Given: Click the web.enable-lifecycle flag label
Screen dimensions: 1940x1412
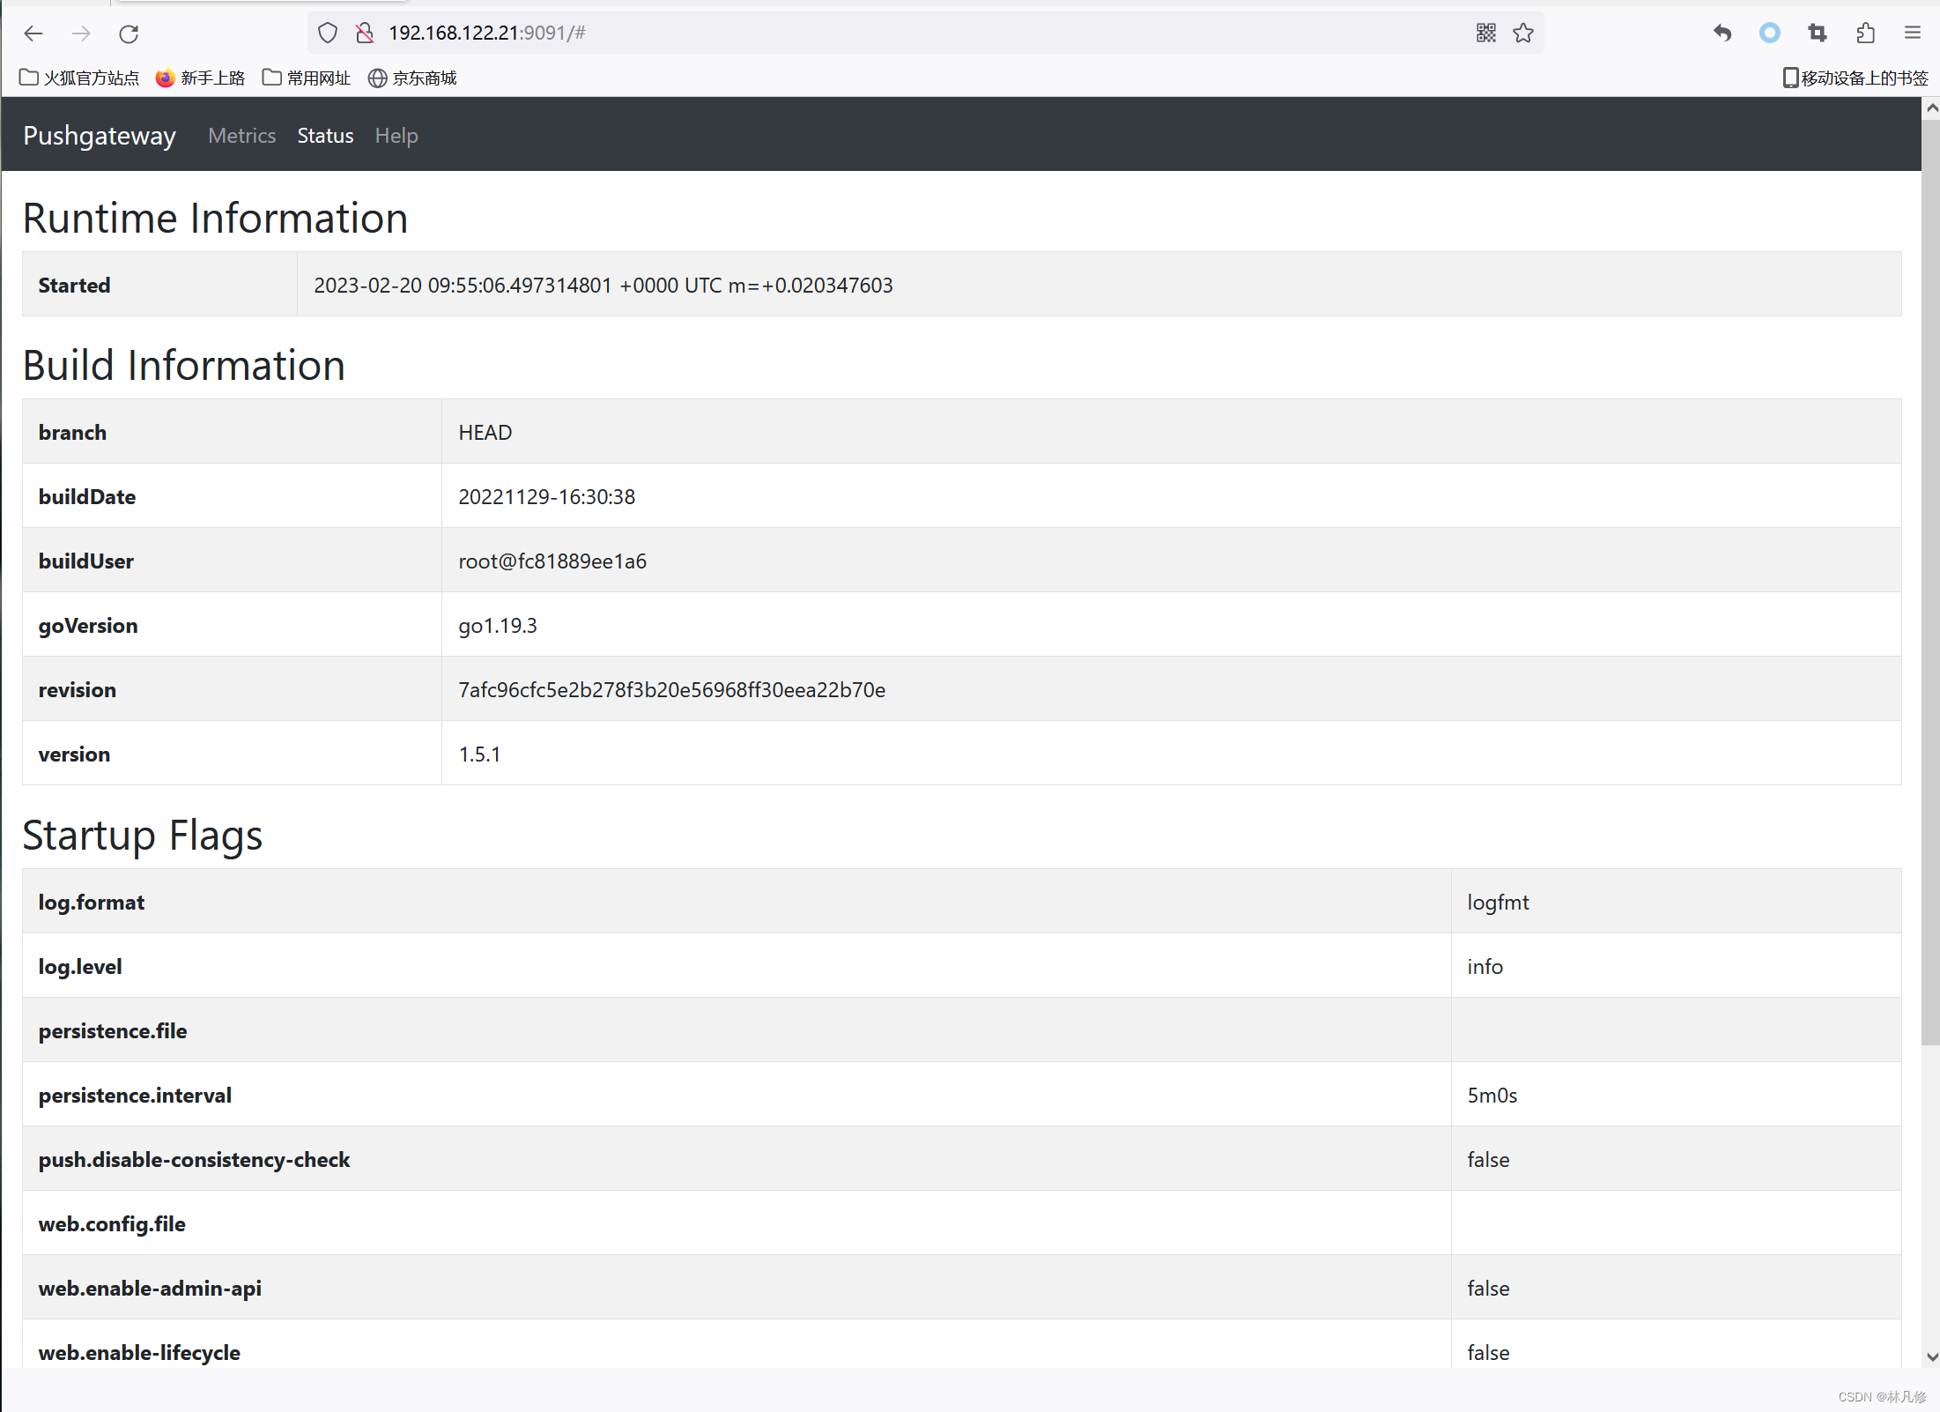Looking at the screenshot, I should pos(139,1353).
